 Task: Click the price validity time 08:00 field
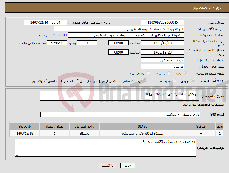[118, 52]
